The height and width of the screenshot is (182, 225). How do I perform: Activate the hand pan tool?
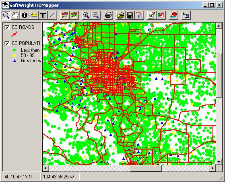click(15, 15)
